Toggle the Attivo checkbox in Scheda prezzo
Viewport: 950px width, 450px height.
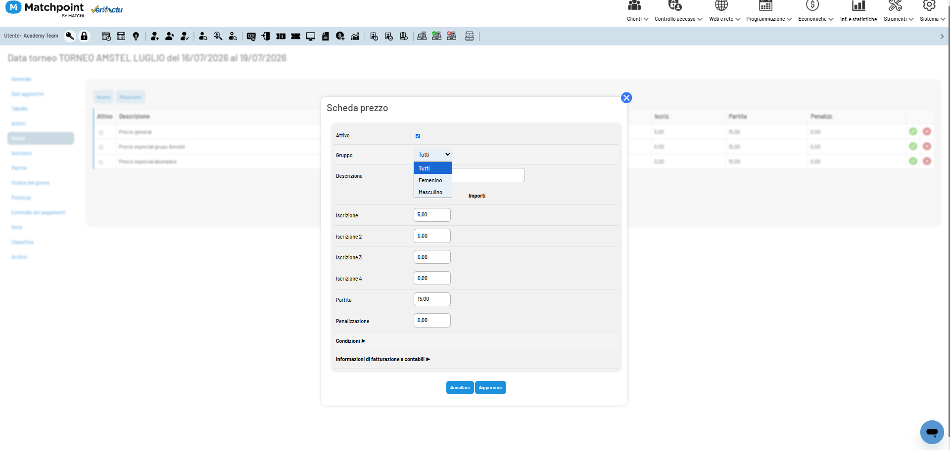click(418, 136)
